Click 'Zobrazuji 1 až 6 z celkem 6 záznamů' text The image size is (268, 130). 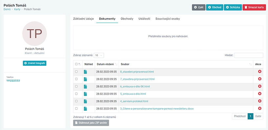[x=95, y=117]
